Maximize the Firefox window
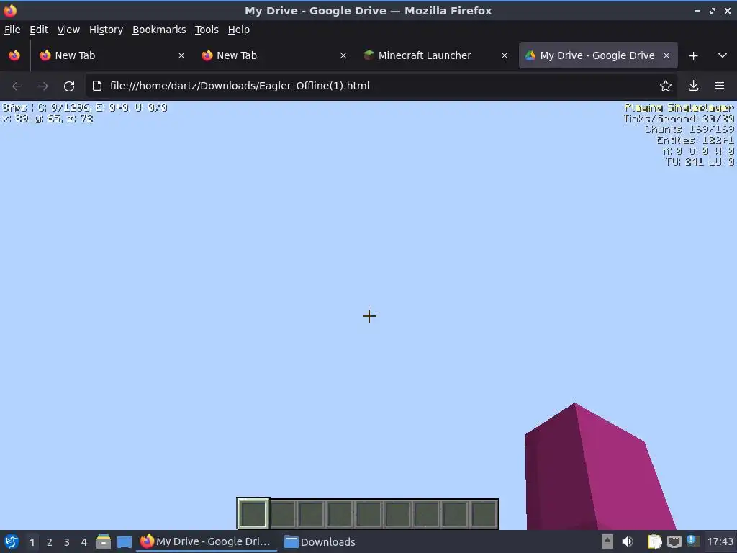The width and height of the screenshot is (737, 553). 712,11
